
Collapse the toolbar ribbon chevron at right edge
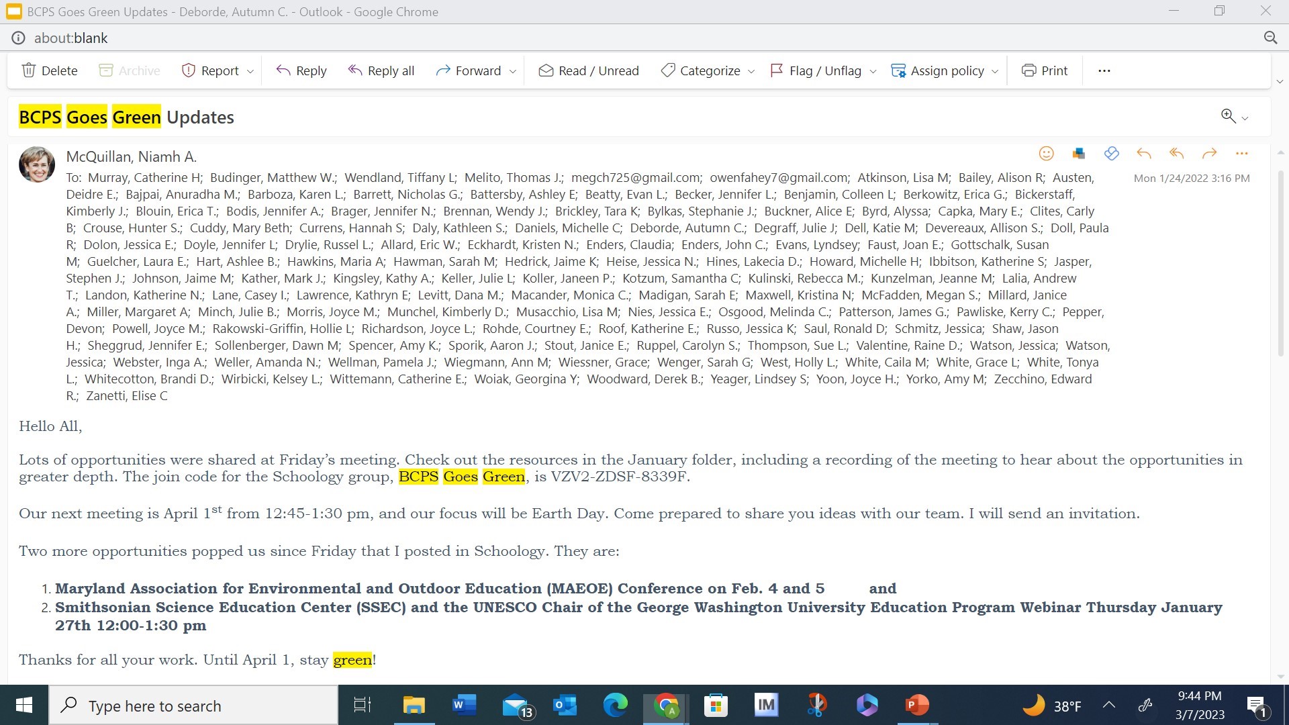pyautogui.click(x=1280, y=82)
